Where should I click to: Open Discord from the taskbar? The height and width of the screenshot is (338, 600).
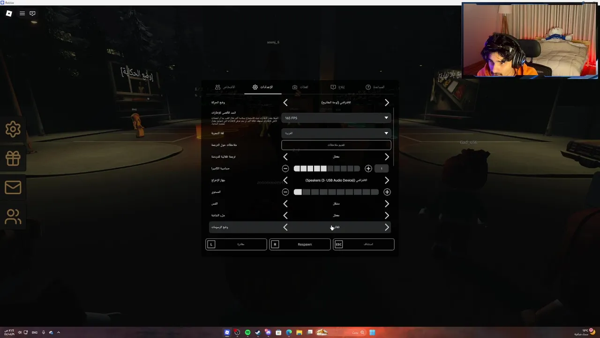[268, 332]
